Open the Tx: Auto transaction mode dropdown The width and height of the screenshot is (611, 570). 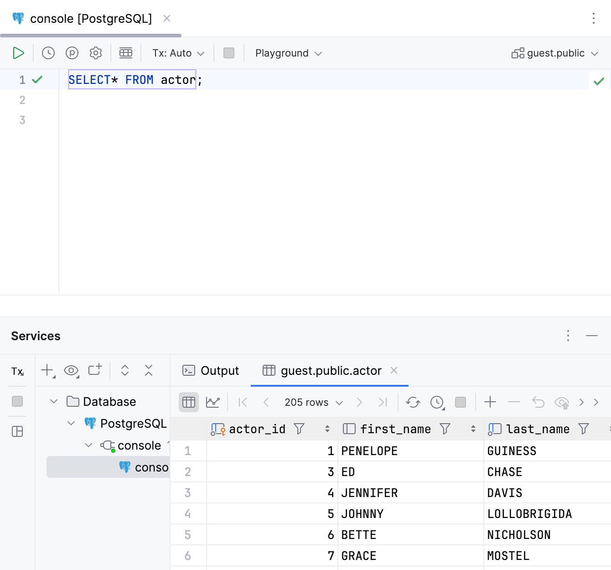click(x=178, y=53)
